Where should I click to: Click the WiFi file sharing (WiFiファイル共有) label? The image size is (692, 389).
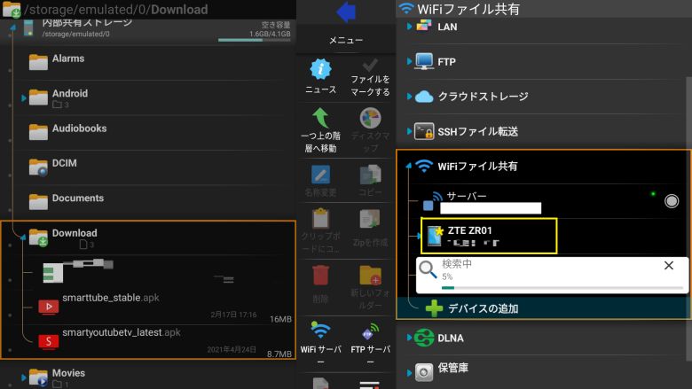477,166
